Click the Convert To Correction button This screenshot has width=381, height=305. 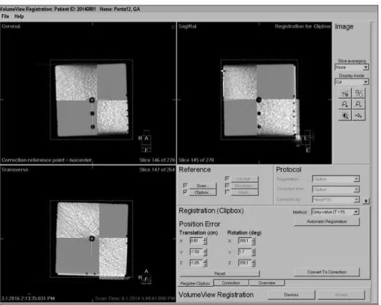pyautogui.click(x=327, y=272)
